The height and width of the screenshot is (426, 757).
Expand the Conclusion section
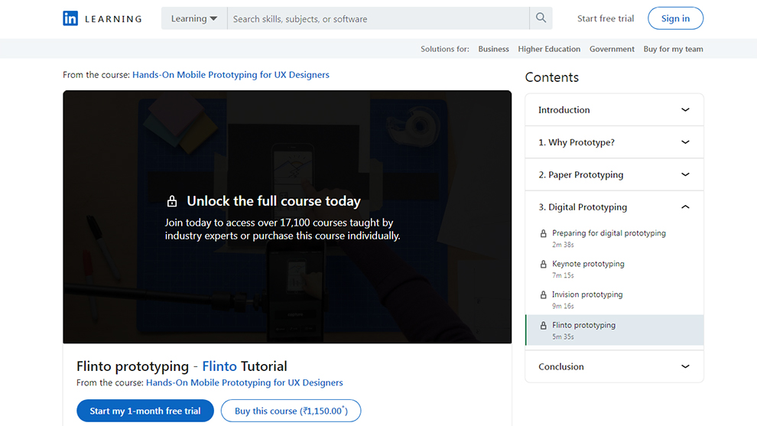[614, 366]
